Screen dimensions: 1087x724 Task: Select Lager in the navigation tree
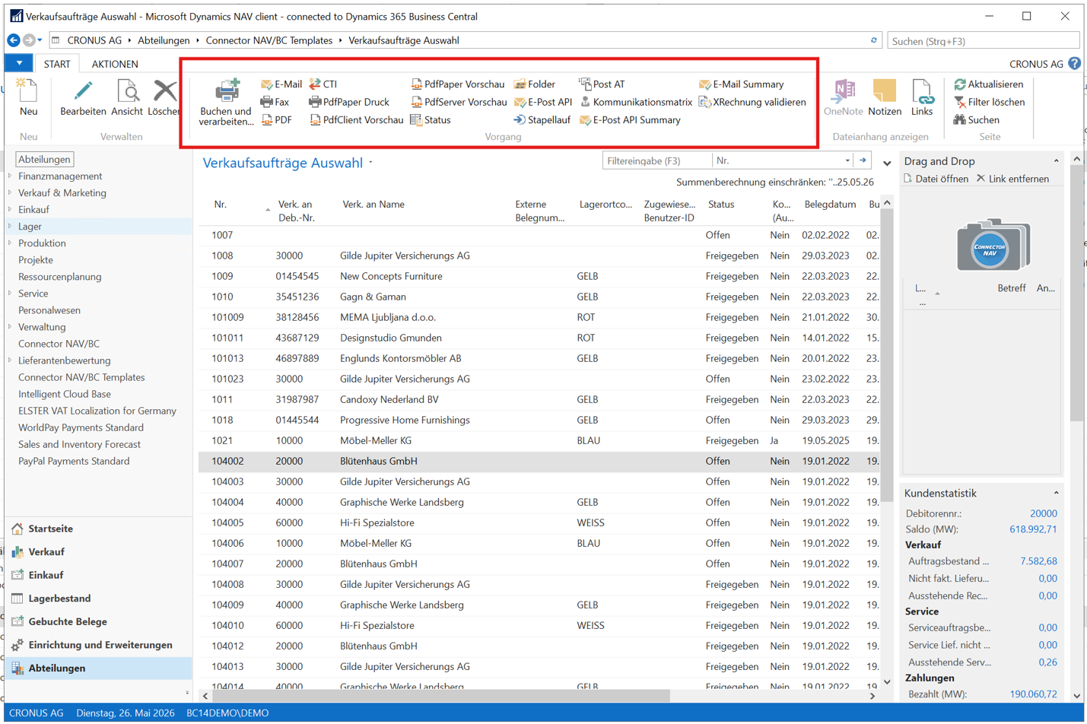(30, 226)
